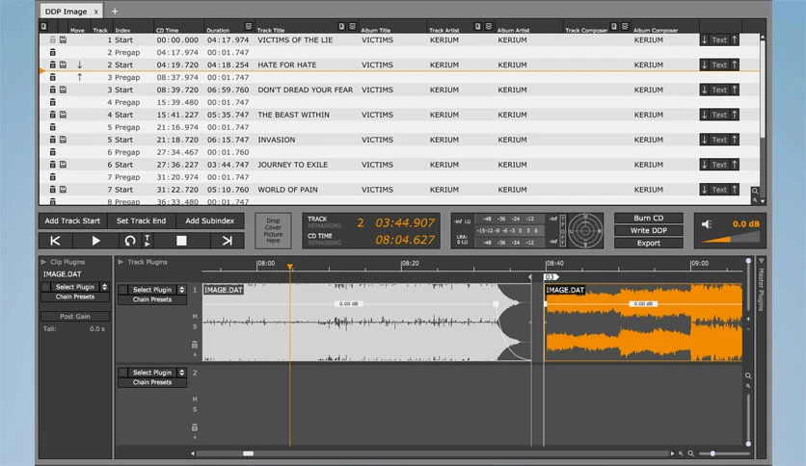Move HATE FOR HATE track down
The height and width of the screenshot is (466, 806).
coord(80,65)
